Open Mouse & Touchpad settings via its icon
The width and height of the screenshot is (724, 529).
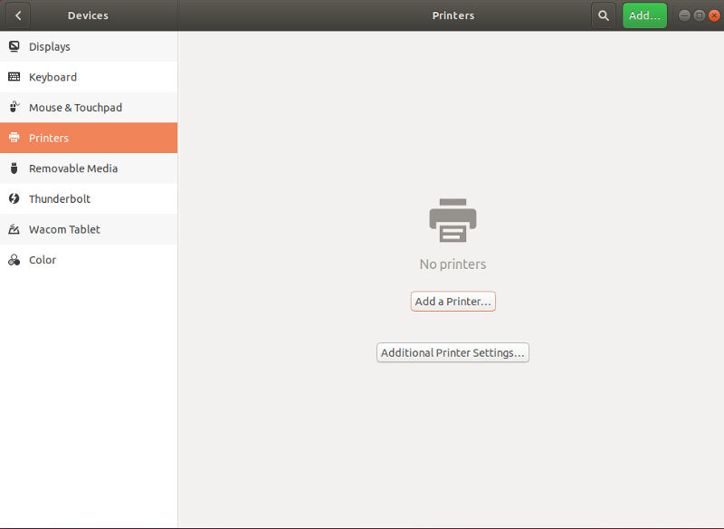click(14, 107)
